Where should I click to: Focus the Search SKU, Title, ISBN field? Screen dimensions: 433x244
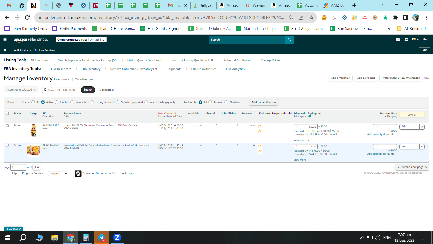point(61,90)
